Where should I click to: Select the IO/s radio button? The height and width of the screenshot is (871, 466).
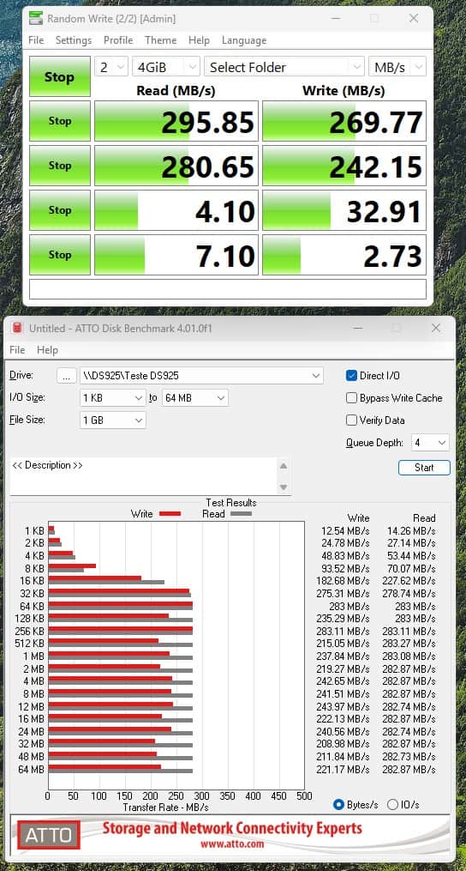(x=392, y=804)
